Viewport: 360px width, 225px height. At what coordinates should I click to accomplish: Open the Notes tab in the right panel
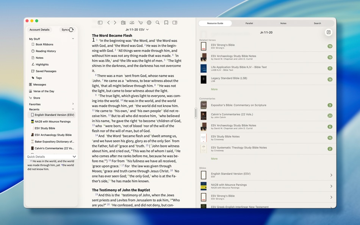tap(283, 23)
